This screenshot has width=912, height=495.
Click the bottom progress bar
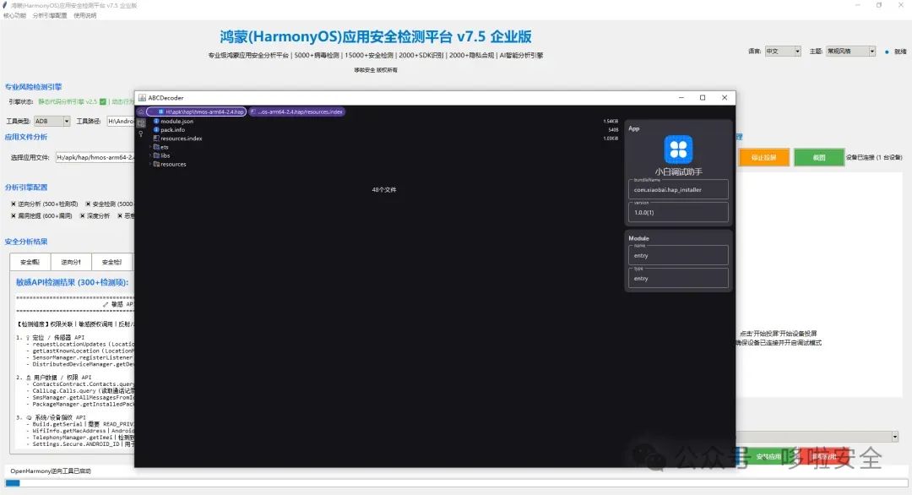(456, 483)
